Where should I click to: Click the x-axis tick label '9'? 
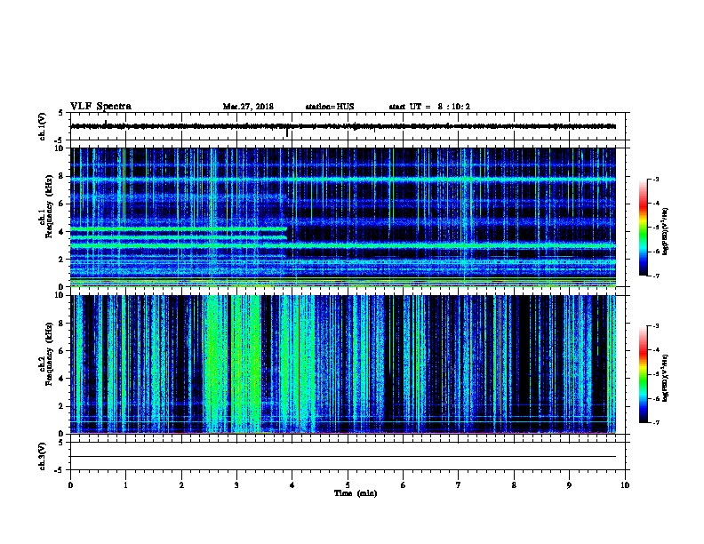pyautogui.click(x=569, y=485)
